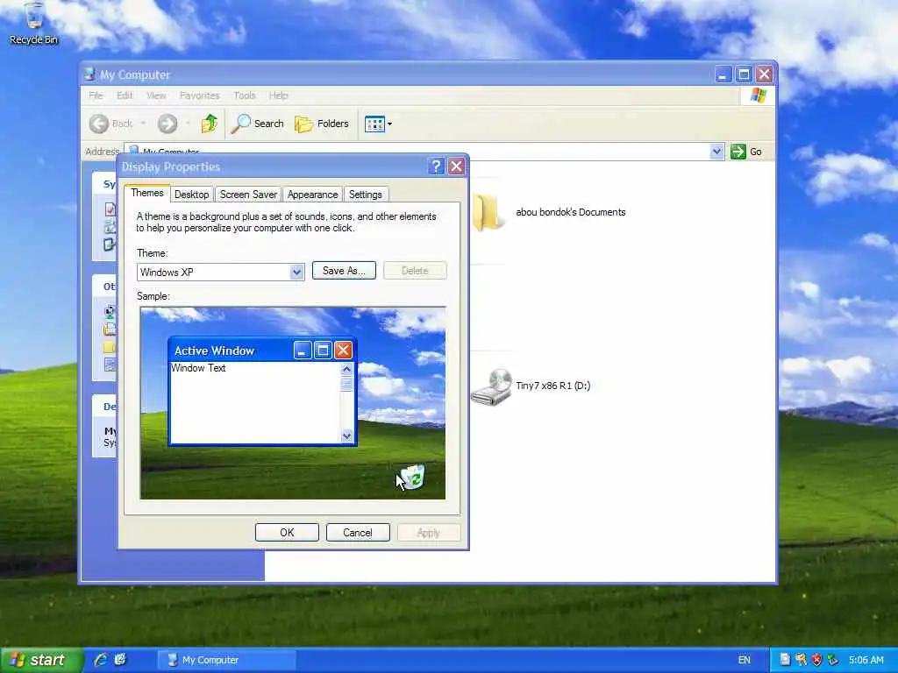Expand the Address bar dropdown arrow

716,152
